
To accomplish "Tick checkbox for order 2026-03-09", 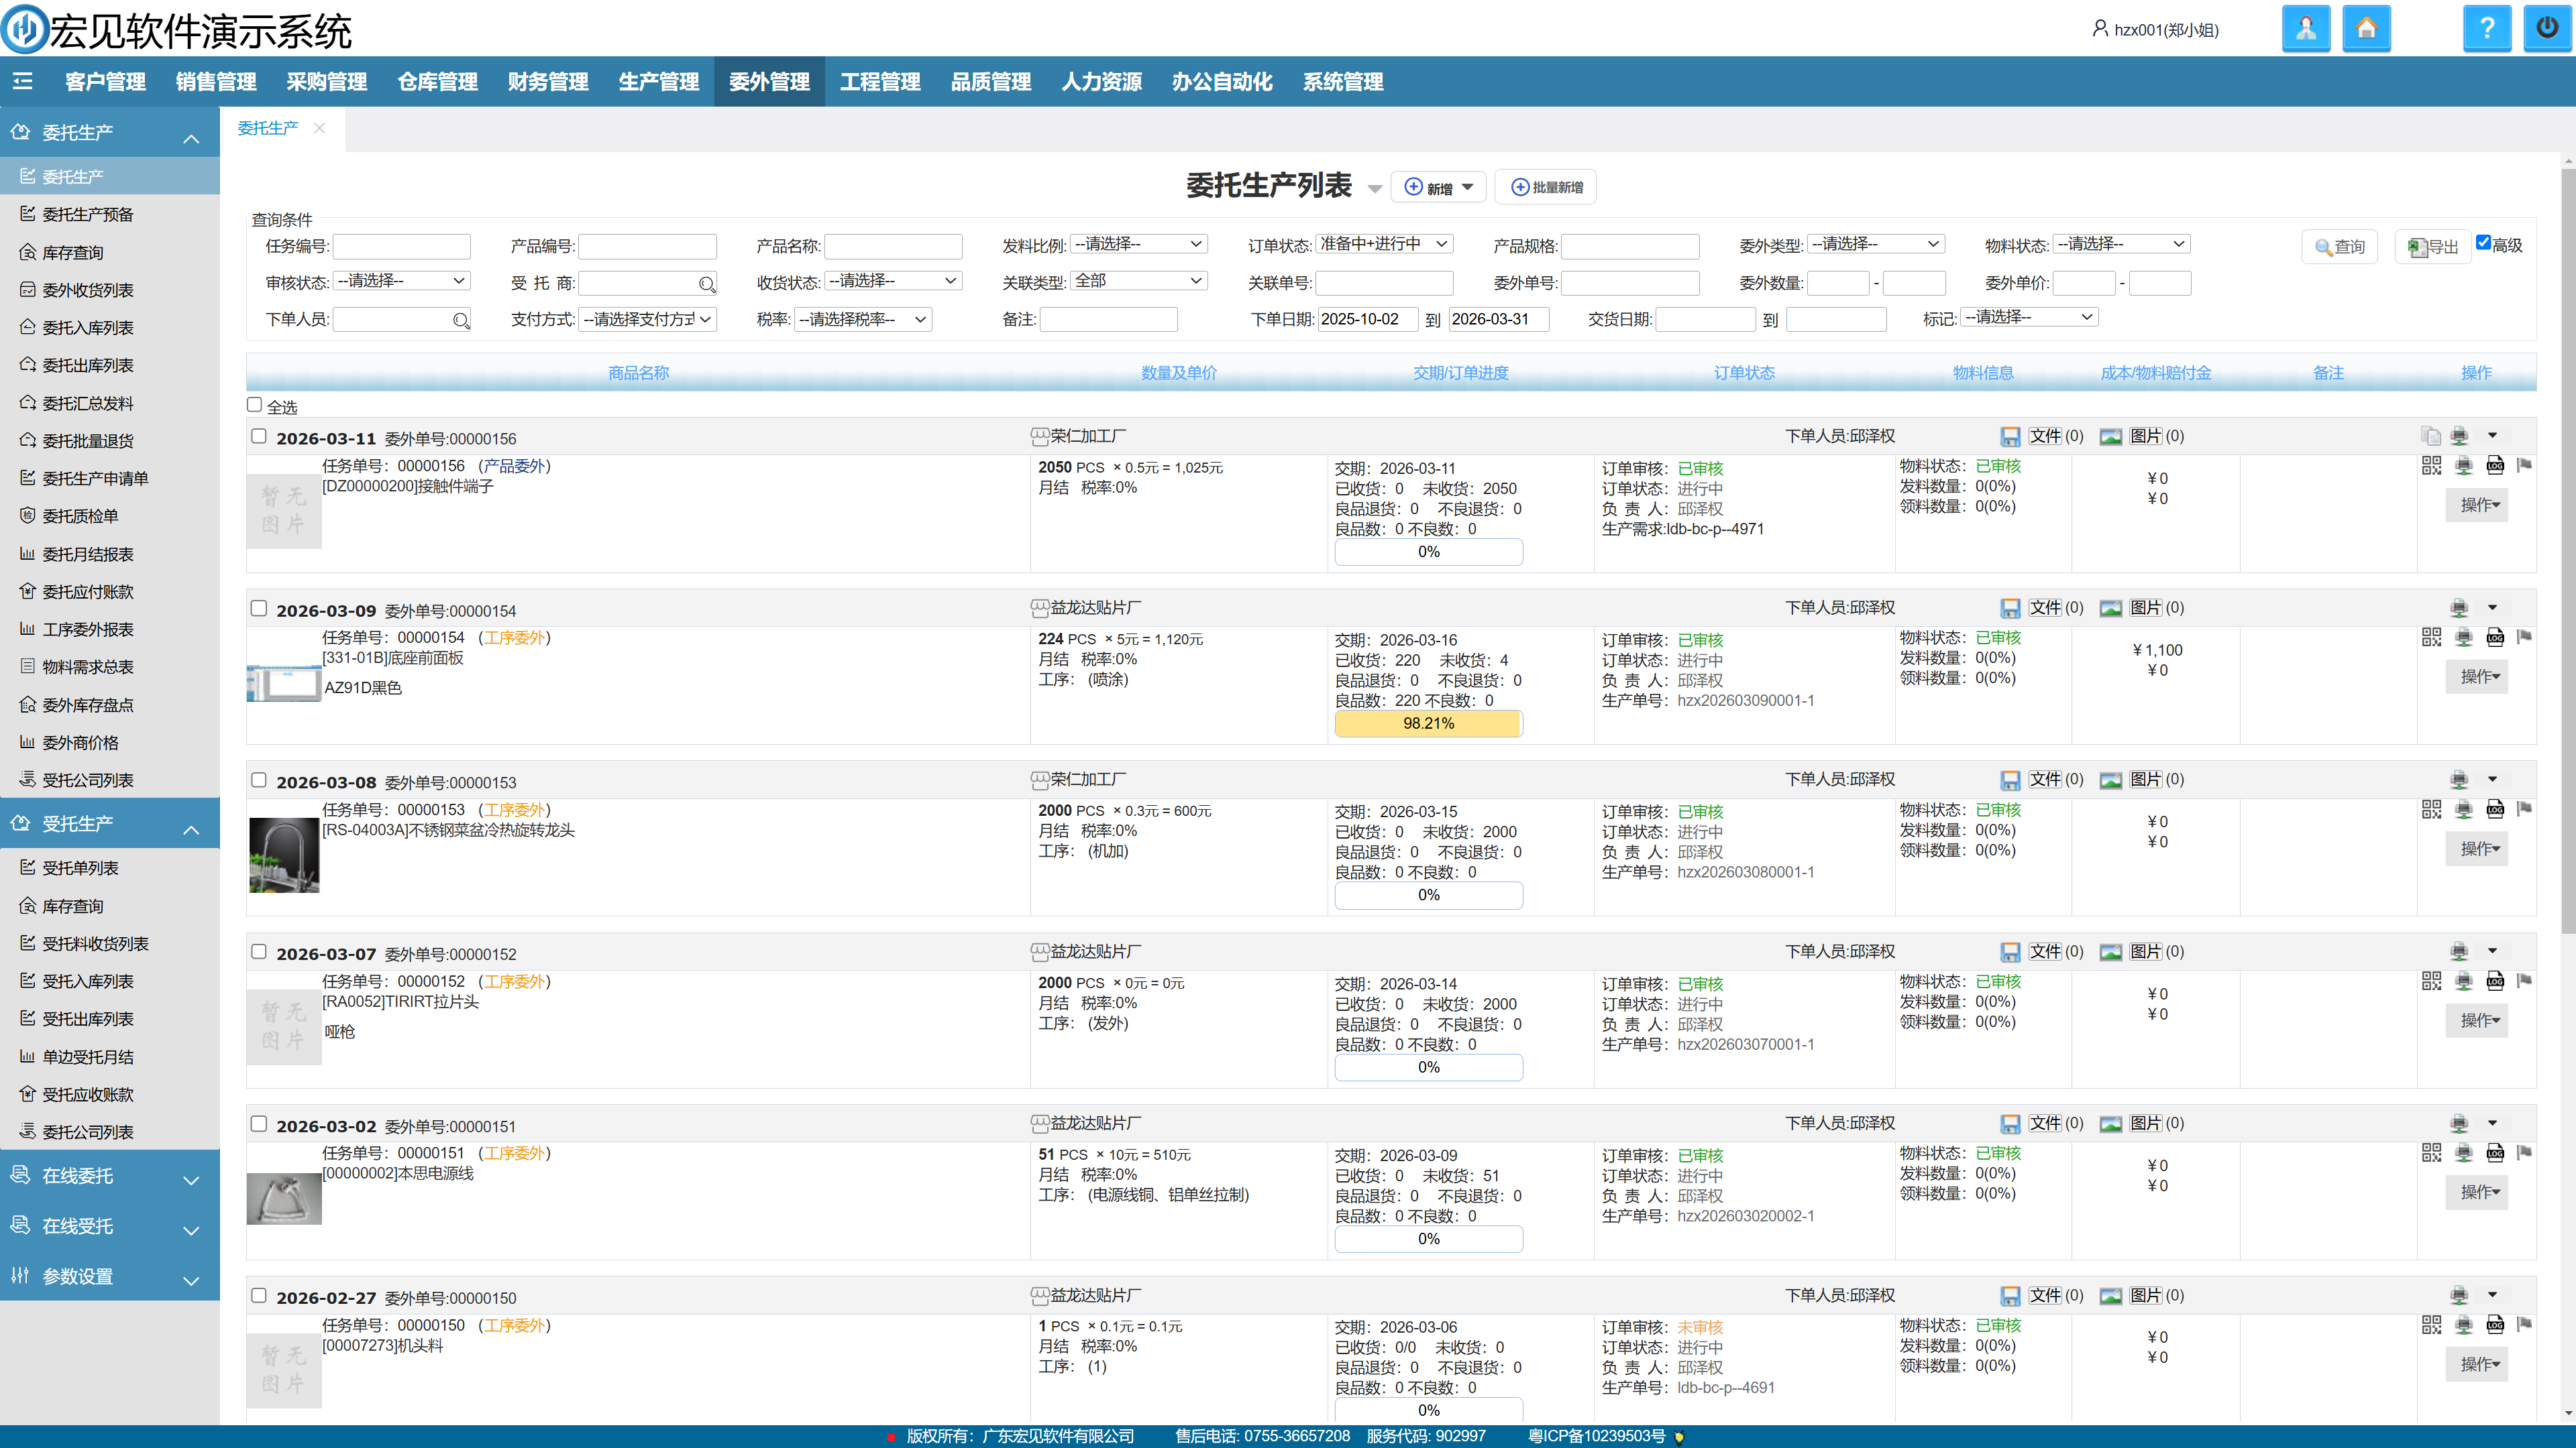I will 259,609.
